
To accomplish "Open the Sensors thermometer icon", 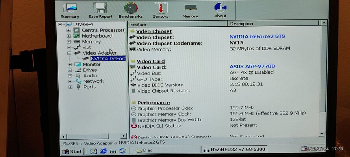I will click(x=160, y=10).
